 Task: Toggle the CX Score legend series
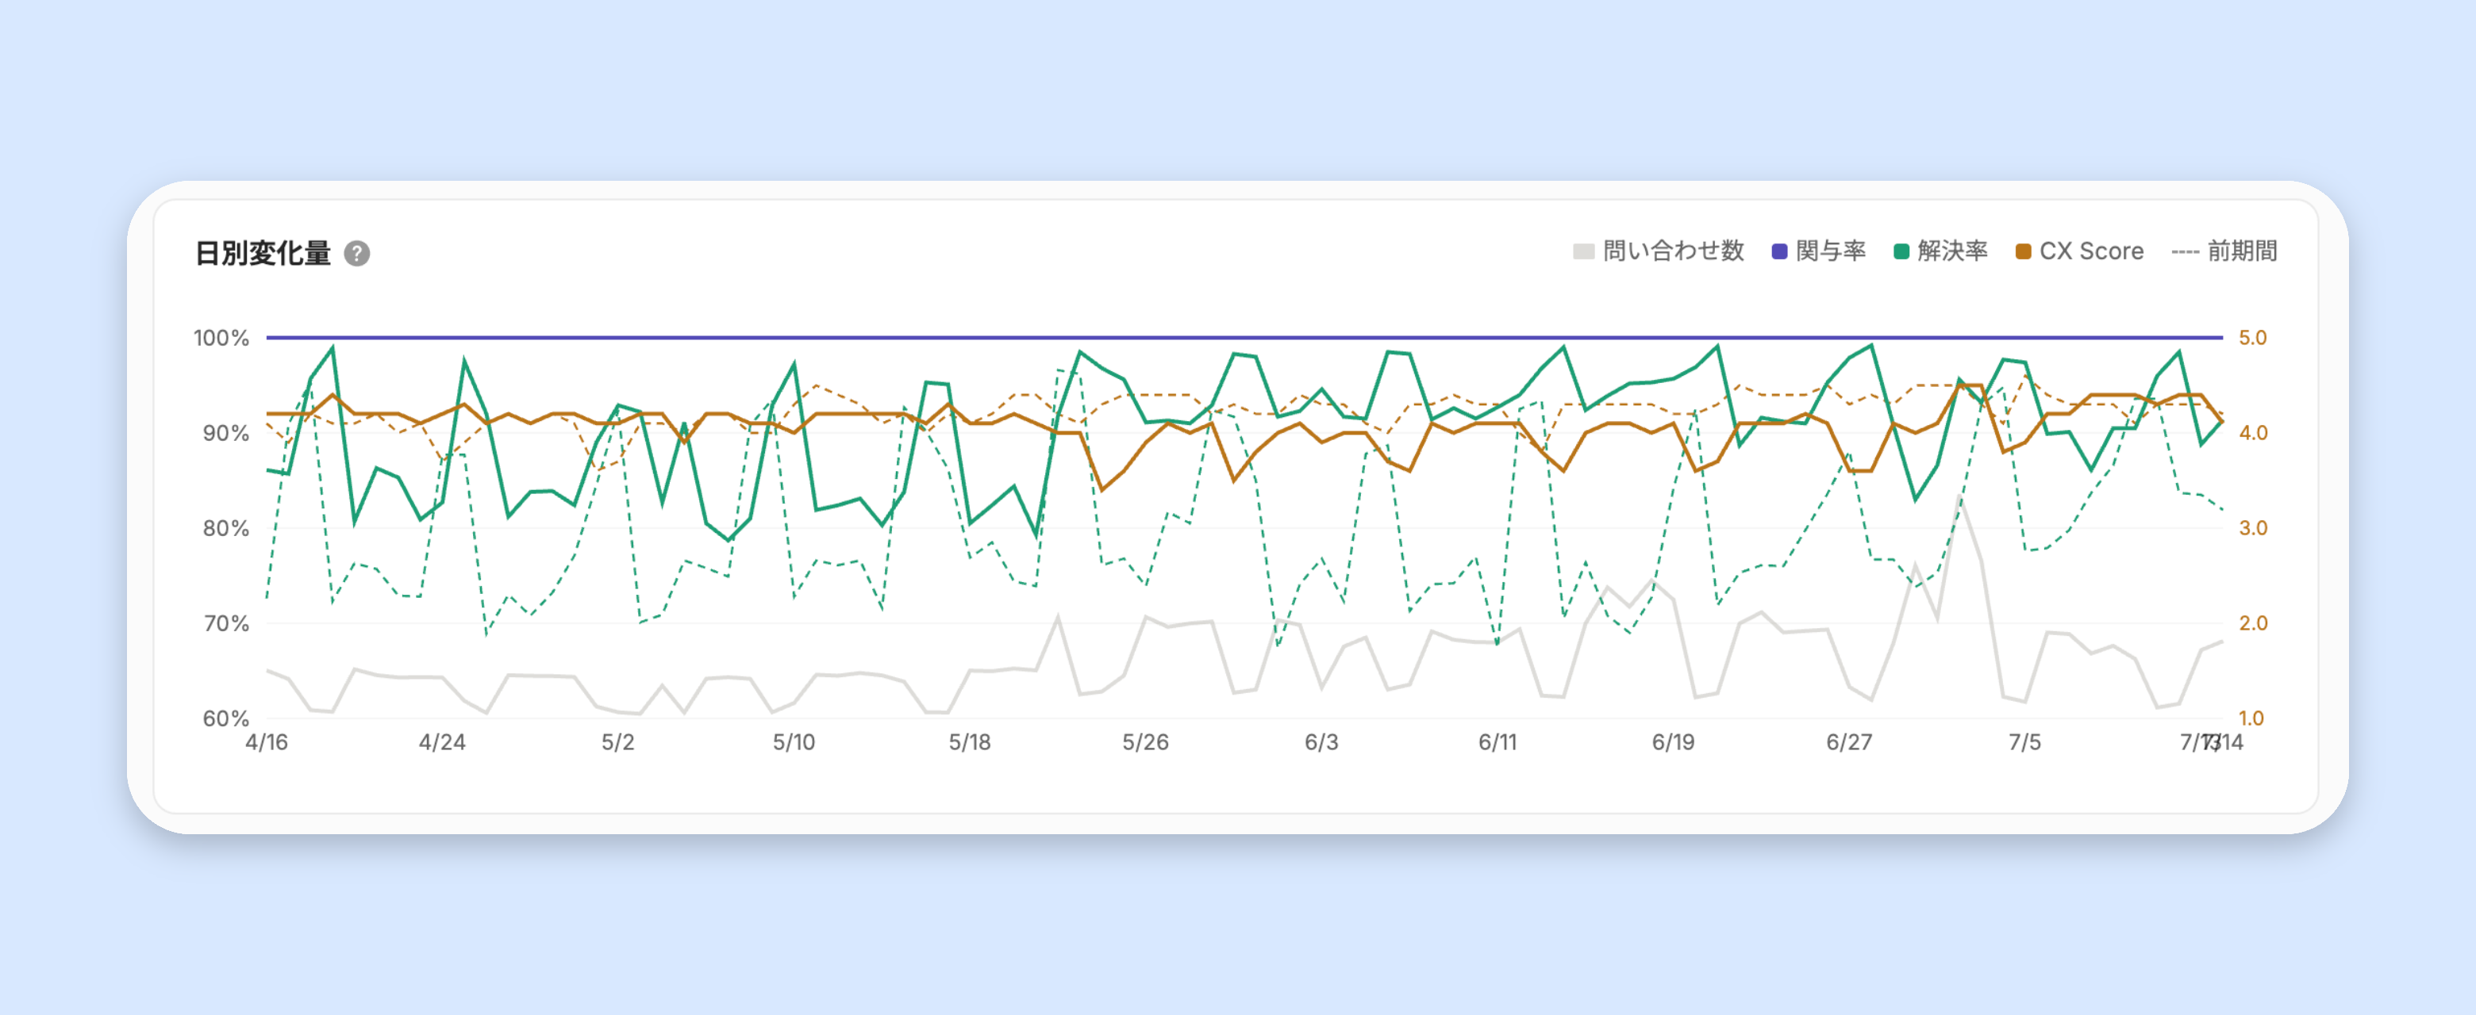click(2080, 251)
